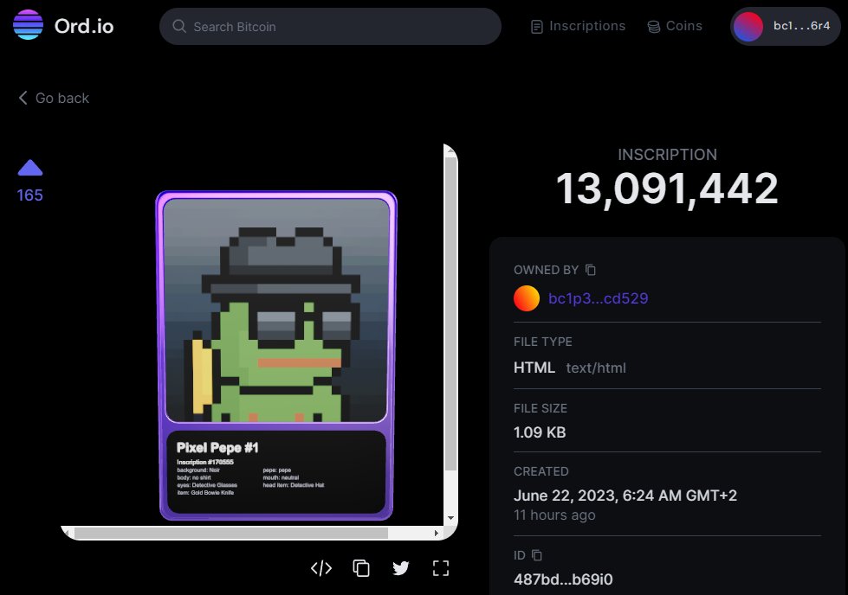This screenshot has width=848, height=595.
Task: Click the text/html MIME type
Action: point(596,368)
